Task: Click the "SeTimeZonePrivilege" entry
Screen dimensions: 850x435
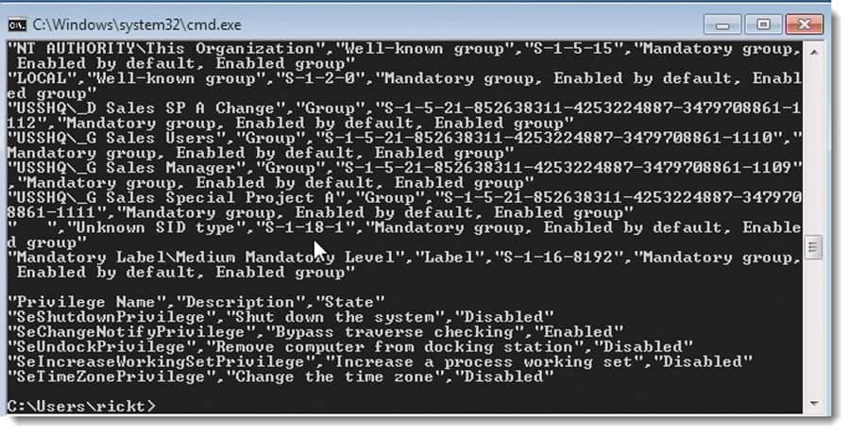Action: 112,376
